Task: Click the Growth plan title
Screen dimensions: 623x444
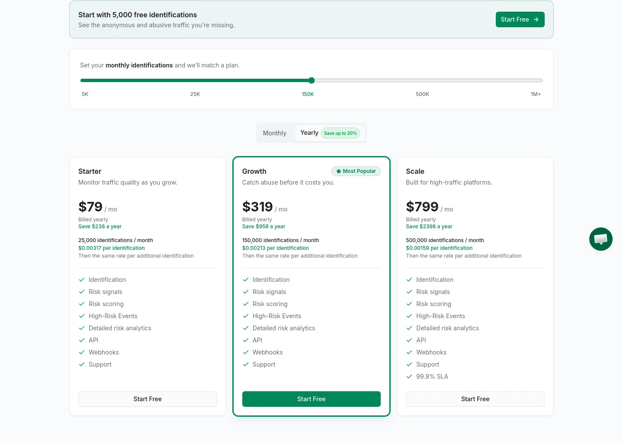Action: (x=254, y=171)
